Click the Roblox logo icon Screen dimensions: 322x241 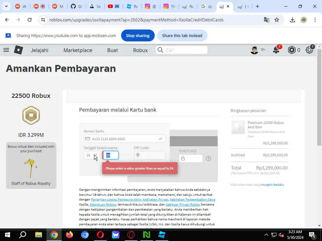(18, 50)
